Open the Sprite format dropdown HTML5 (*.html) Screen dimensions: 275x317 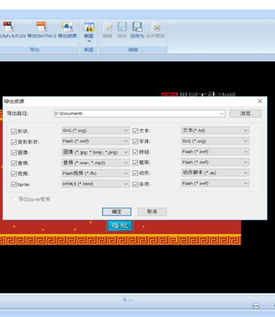[x=95, y=184]
